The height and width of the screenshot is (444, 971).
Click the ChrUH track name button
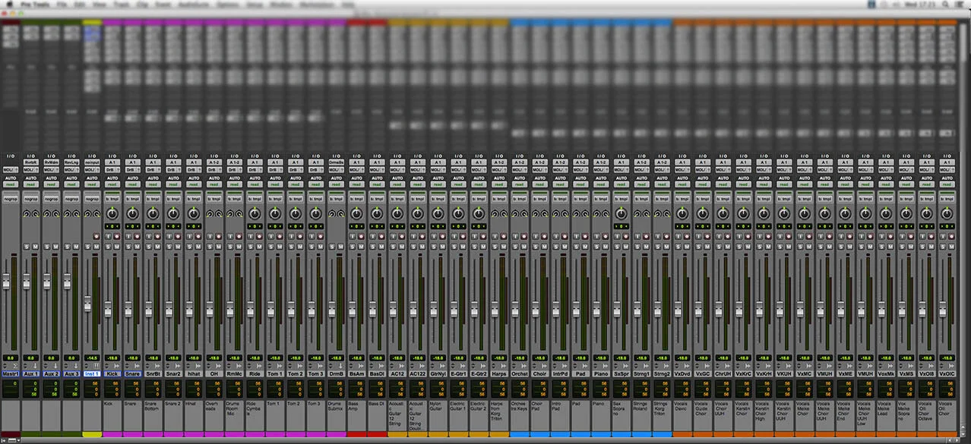(x=724, y=373)
